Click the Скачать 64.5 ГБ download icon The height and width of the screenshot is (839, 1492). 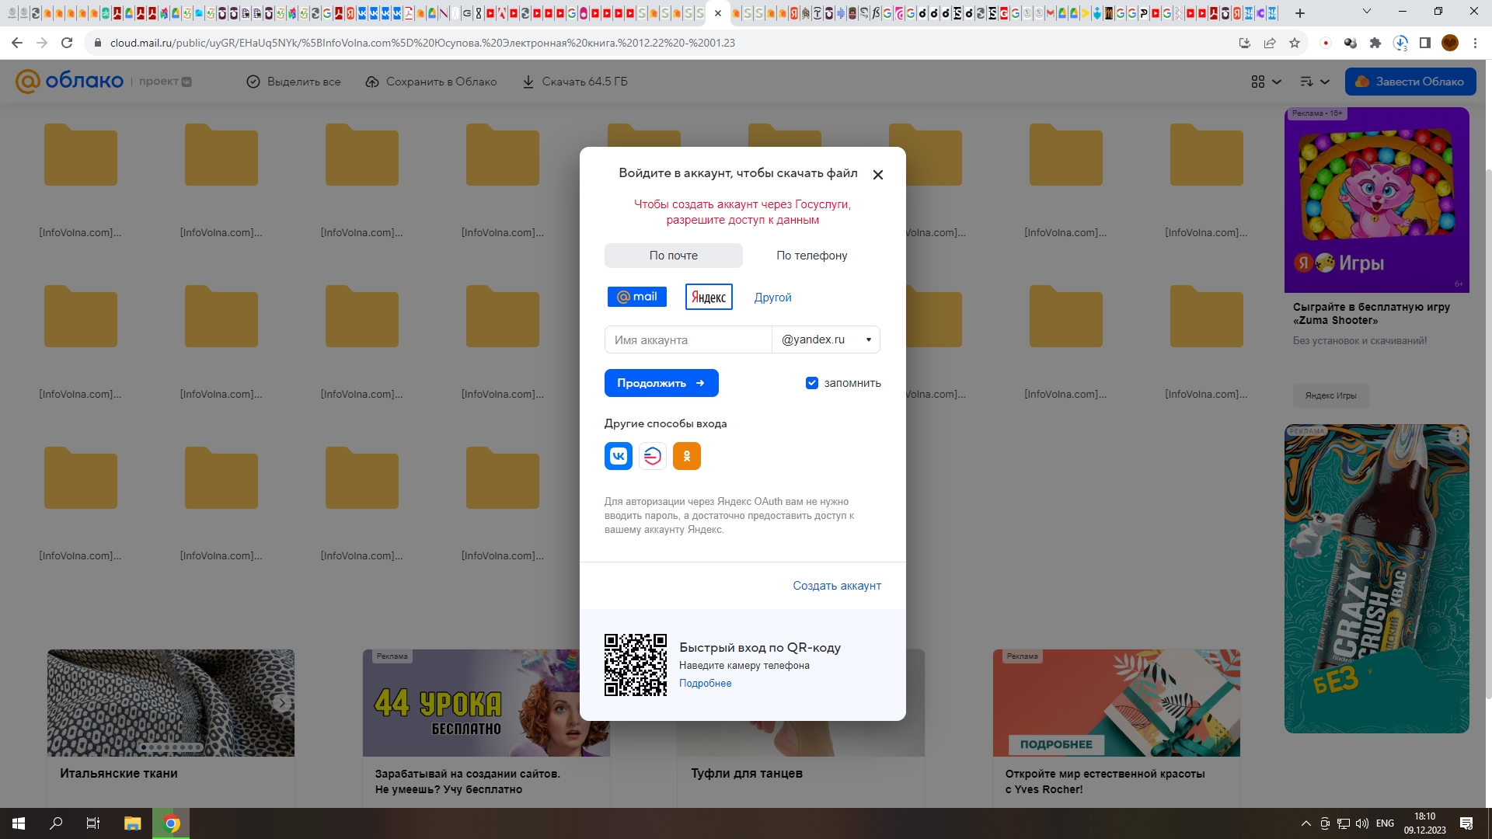pyautogui.click(x=528, y=82)
